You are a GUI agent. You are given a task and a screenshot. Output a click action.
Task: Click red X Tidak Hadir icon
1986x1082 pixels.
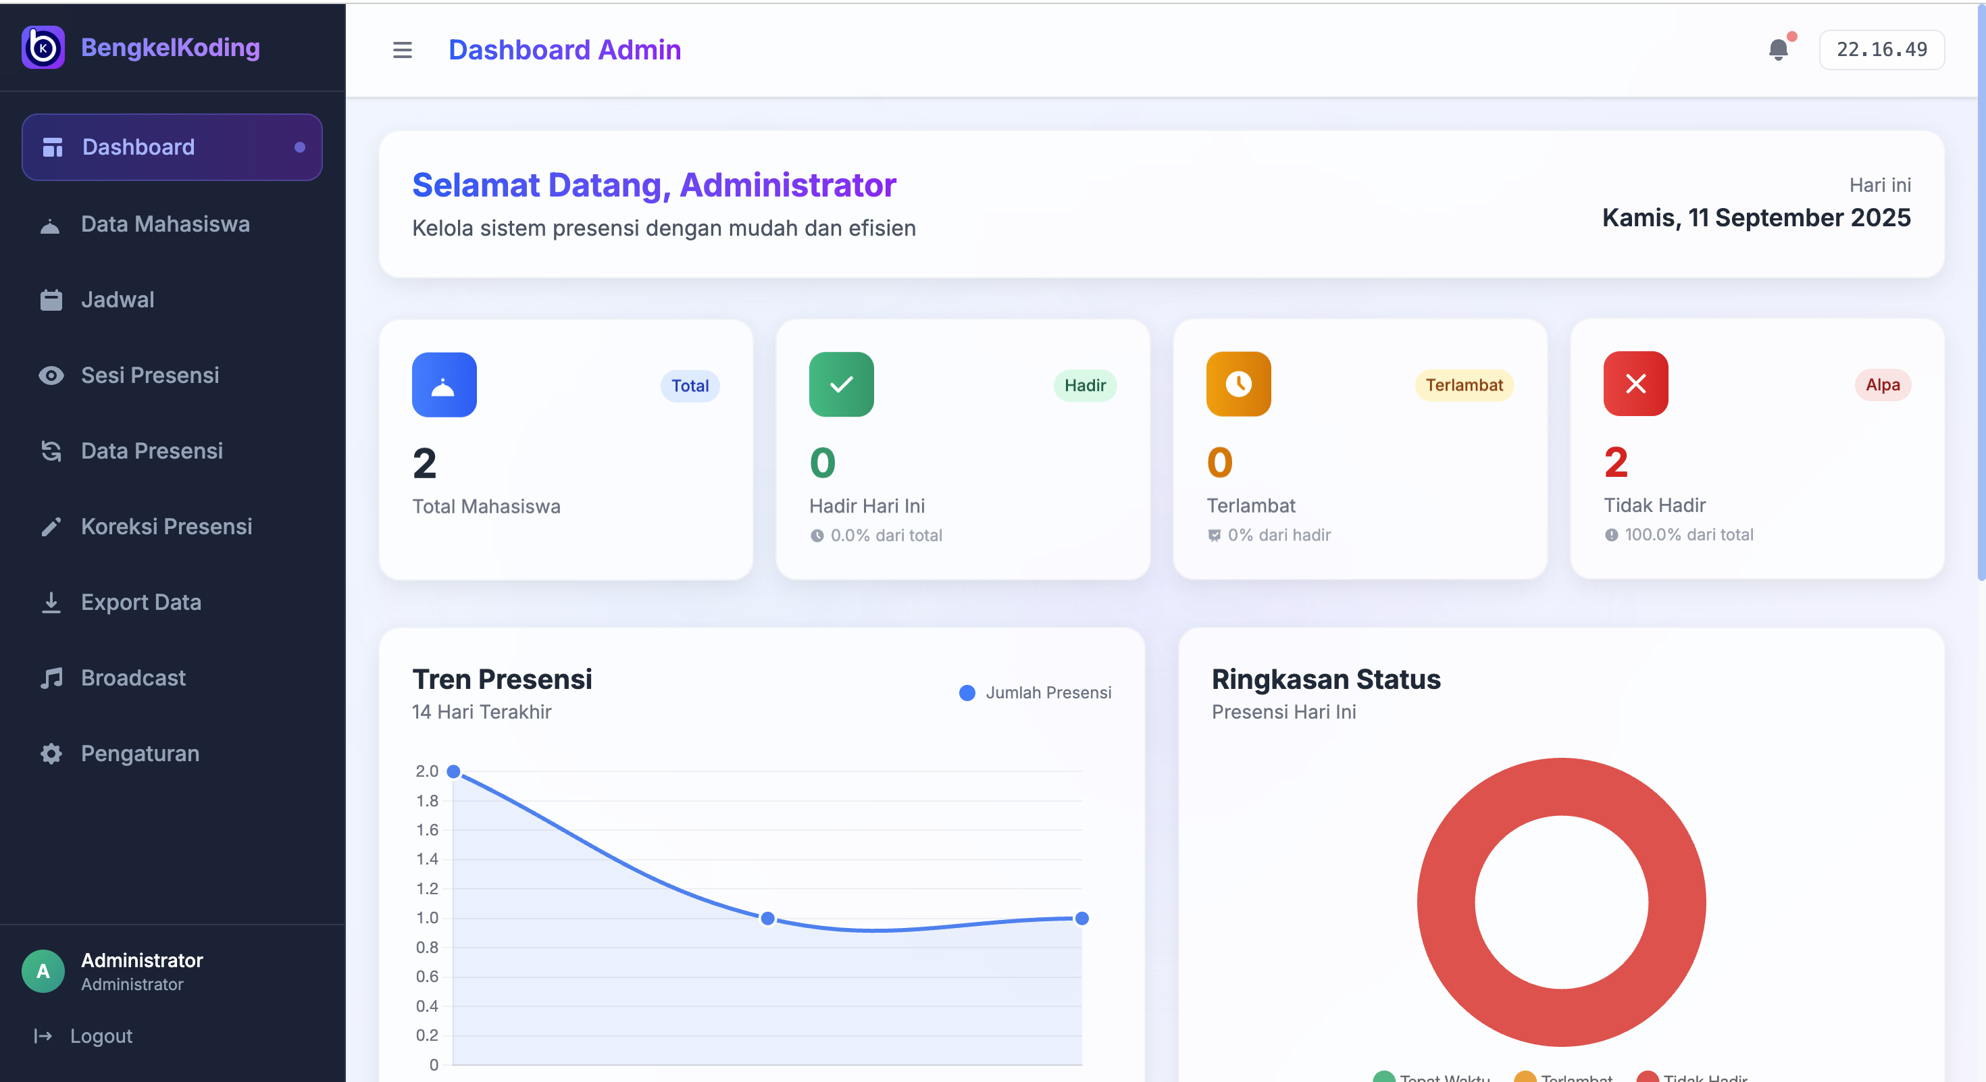1635,384
